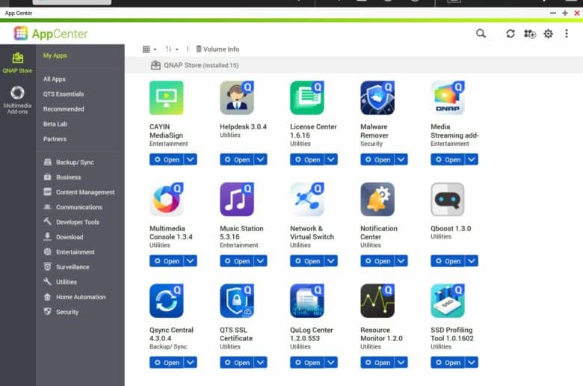Click the Notification Center bell icon
This screenshot has width=583, height=386.
pyautogui.click(x=377, y=200)
